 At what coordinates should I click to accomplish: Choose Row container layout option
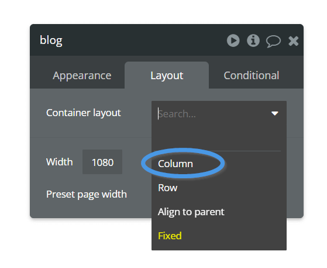coord(168,188)
